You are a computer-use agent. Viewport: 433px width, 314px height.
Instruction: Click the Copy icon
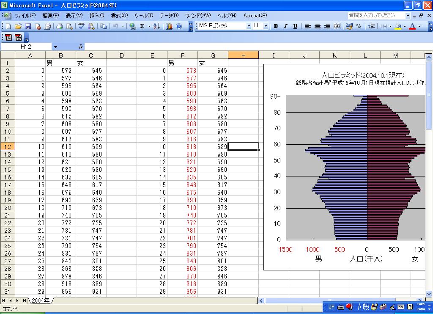104,26
